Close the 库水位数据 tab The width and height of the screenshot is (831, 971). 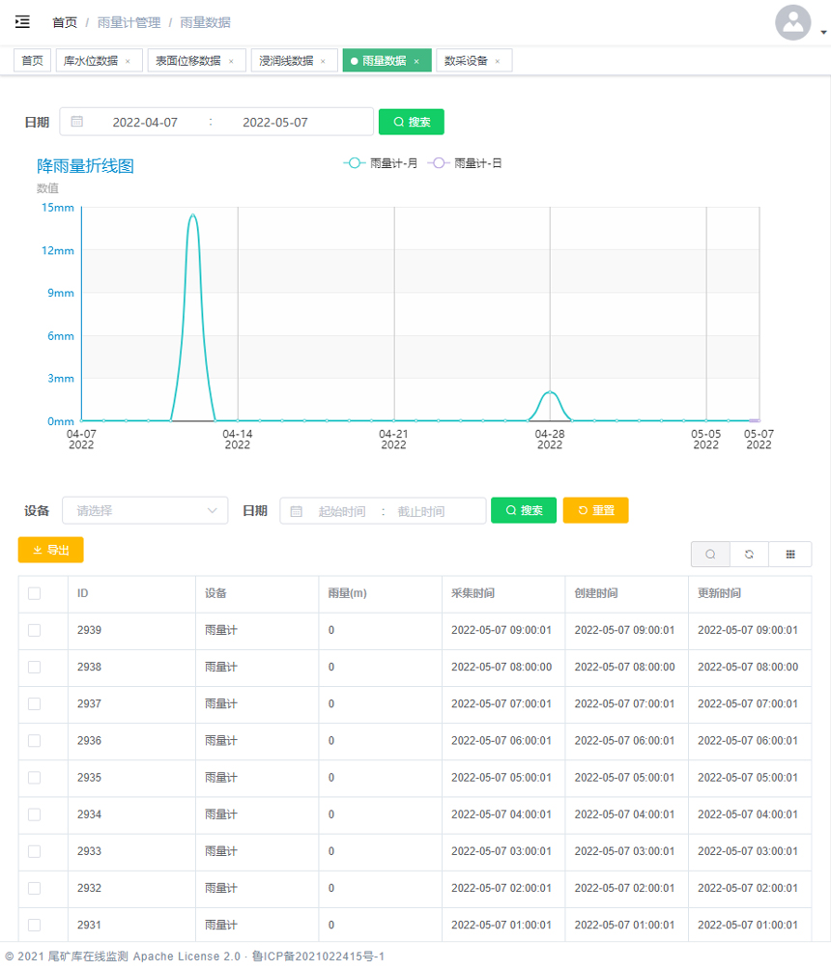coord(128,61)
